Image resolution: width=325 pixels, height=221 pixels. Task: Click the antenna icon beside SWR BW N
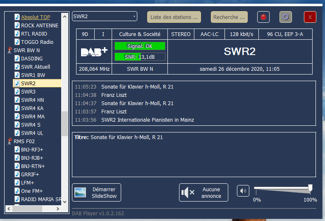[10, 50]
